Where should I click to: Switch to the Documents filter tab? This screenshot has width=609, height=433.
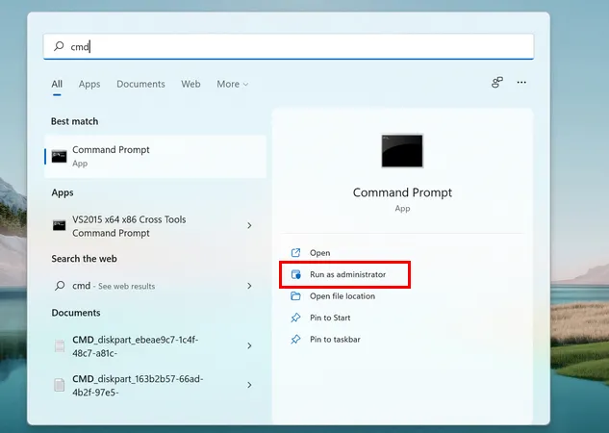click(x=140, y=85)
